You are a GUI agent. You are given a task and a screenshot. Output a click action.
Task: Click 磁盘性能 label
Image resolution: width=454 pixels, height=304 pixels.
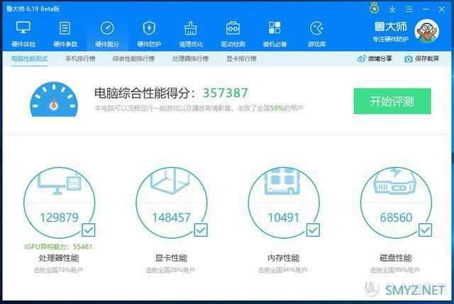396,258
